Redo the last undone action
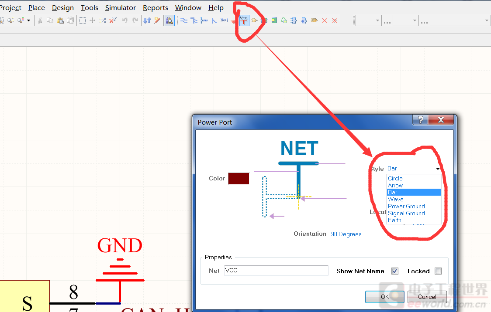The height and width of the screenshot is (312, 491). [x=135, y=20]
